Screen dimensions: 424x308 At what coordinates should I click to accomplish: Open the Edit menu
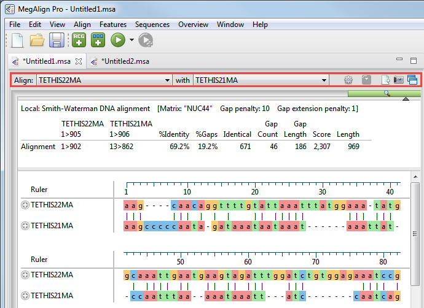pos(35,25)
